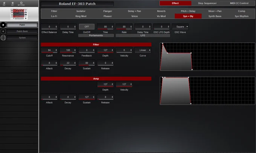256x153 pixels.
Task: Click the System globe icon
Action: (x=3, y=38)
